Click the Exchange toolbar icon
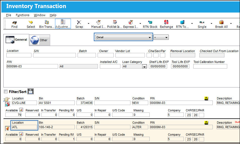 coord(166,22)
